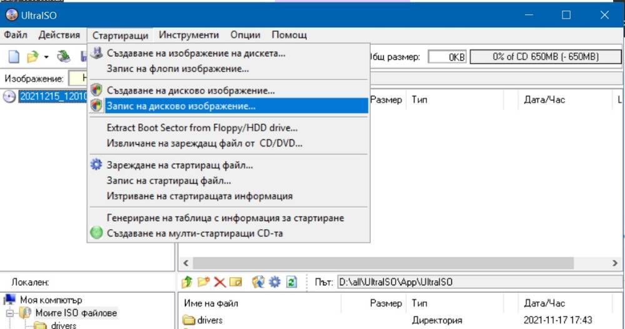Sort local files by Размер column
The height and width of the screenshot is (329, 625).
coord(386,303)
